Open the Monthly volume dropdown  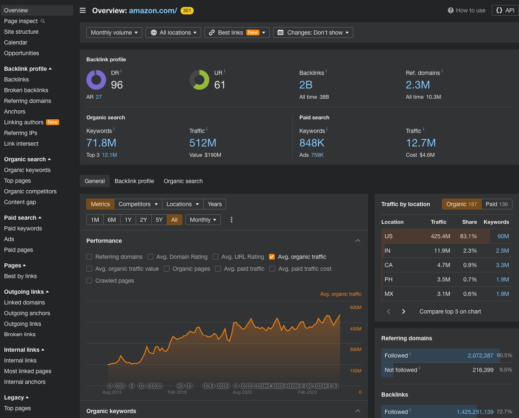[114, 33]
